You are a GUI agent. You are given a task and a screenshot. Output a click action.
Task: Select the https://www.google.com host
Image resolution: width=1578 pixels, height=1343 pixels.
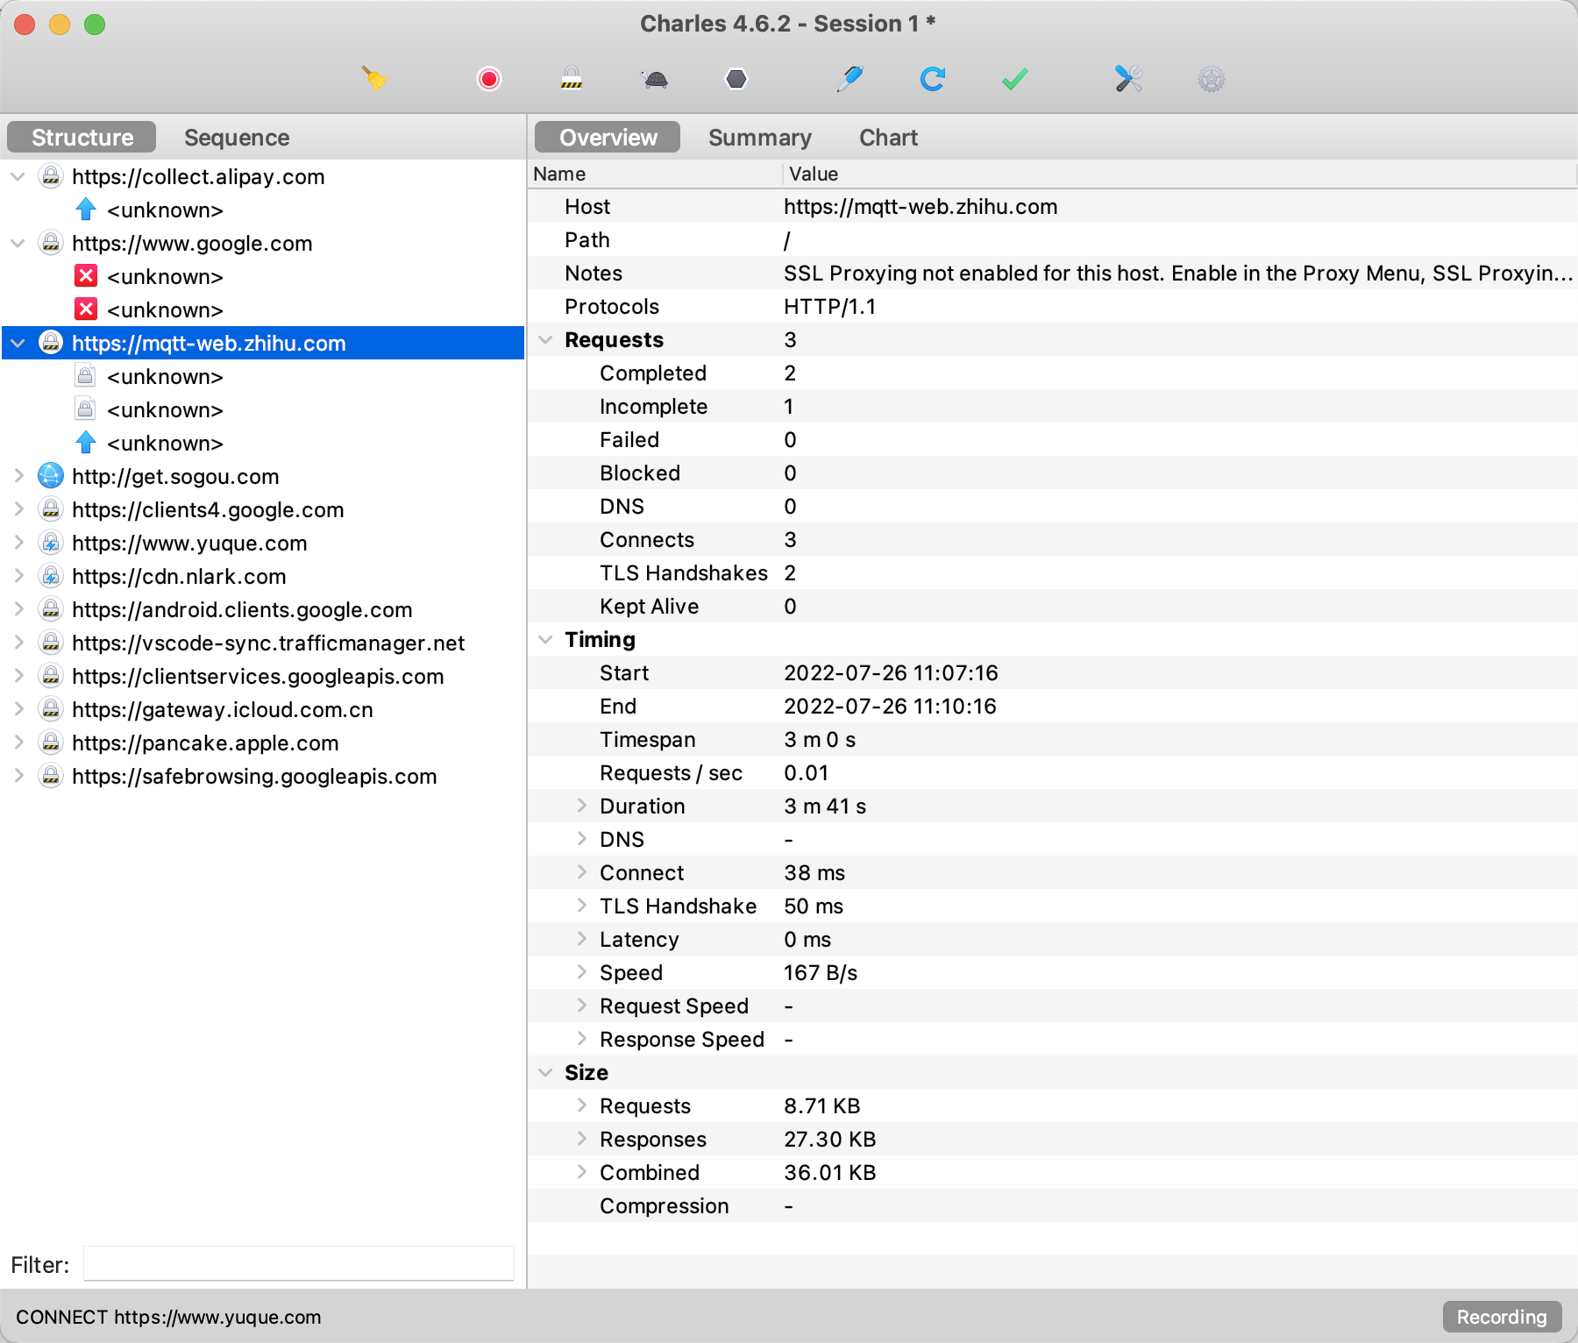[x=192, y=244]
